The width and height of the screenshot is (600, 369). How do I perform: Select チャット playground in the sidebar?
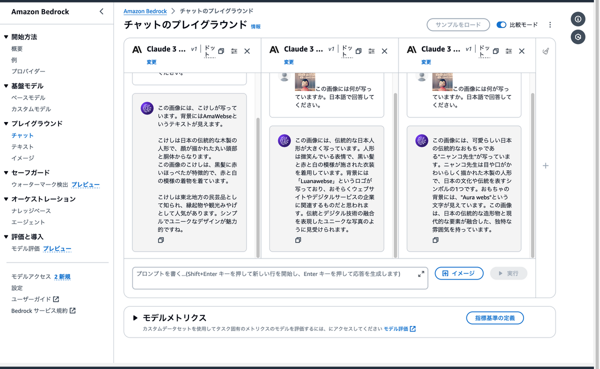tap(22, 135)
